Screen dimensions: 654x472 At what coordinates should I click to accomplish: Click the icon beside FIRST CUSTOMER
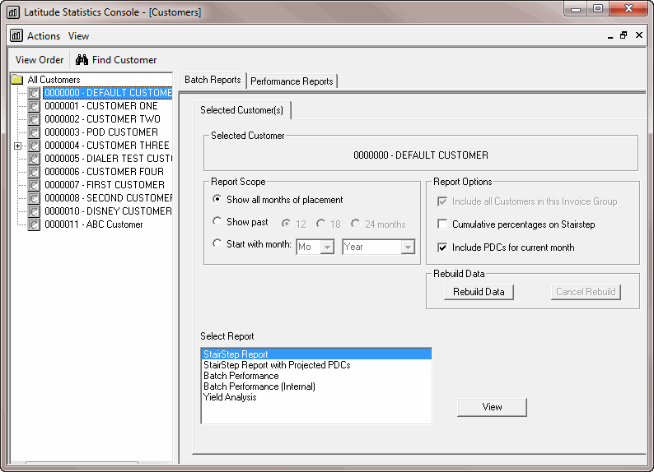34,185
